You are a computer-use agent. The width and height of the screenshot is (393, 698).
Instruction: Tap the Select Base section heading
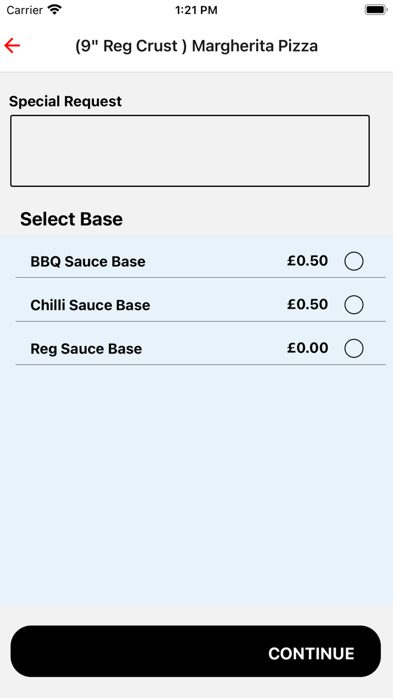coord(71,219)
